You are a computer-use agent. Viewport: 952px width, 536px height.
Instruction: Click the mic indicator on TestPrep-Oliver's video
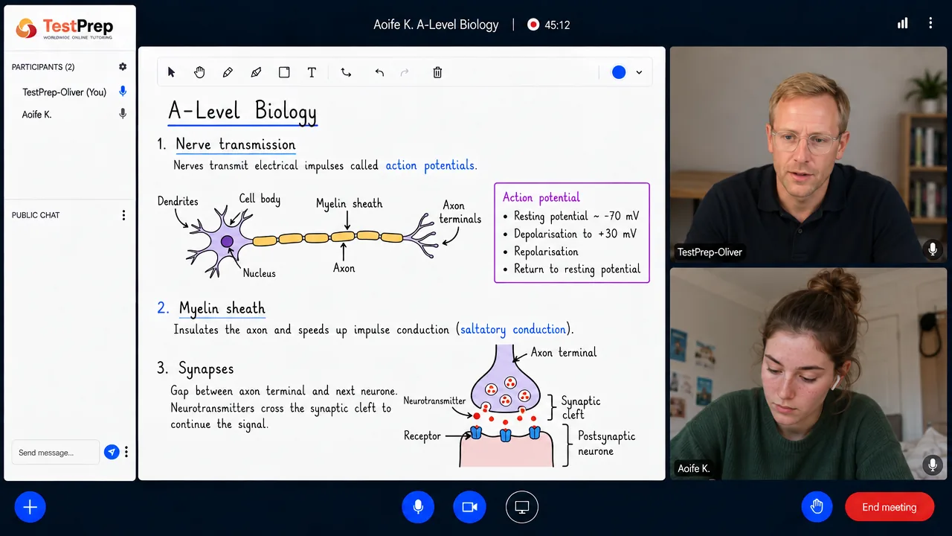click(932, 250)
